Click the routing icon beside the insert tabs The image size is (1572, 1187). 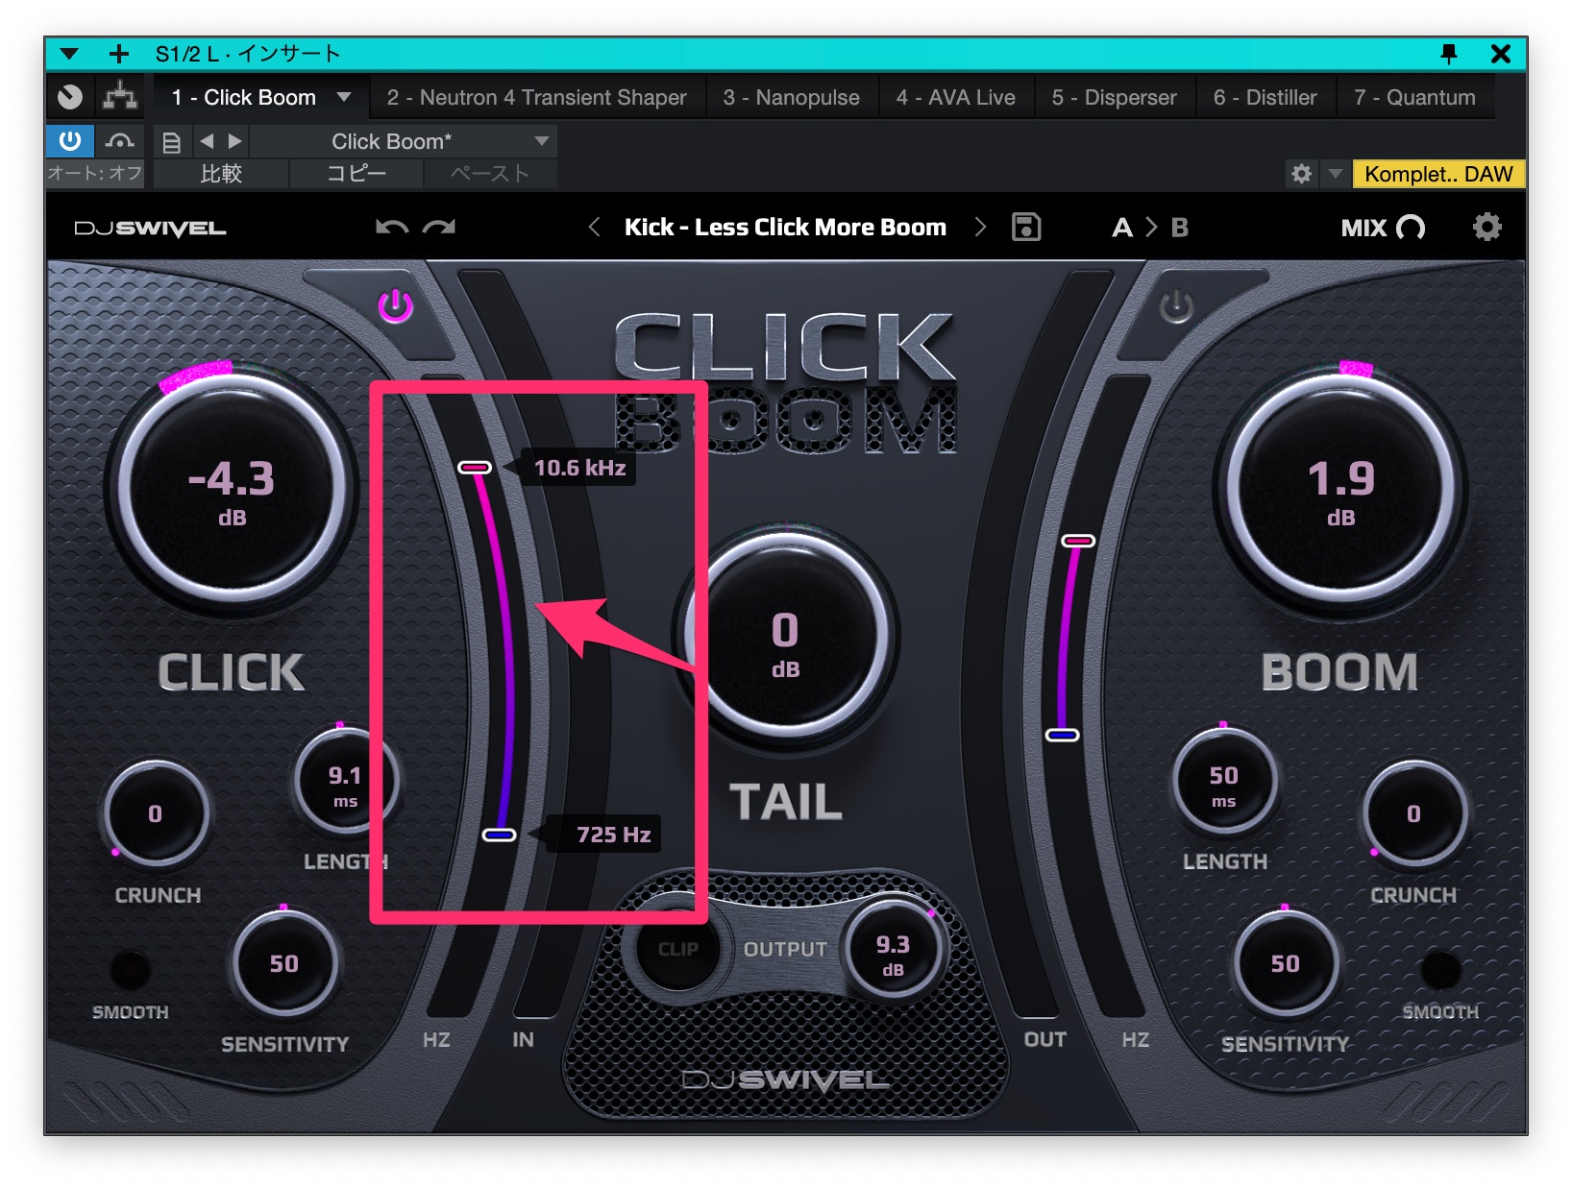(x=120, y=96)
